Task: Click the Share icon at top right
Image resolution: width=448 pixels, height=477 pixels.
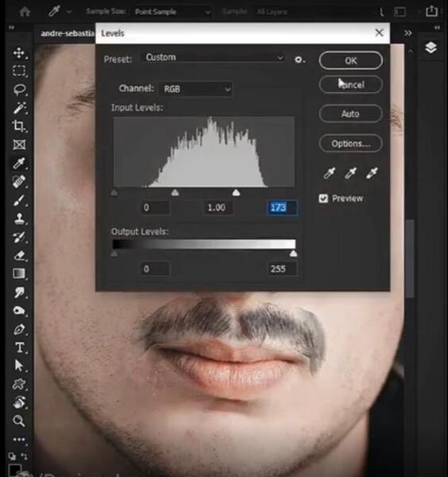Action: coord(431,11)
